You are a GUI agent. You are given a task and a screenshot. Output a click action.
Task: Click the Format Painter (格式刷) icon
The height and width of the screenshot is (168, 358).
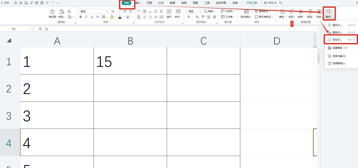click(x=52, y=11)
